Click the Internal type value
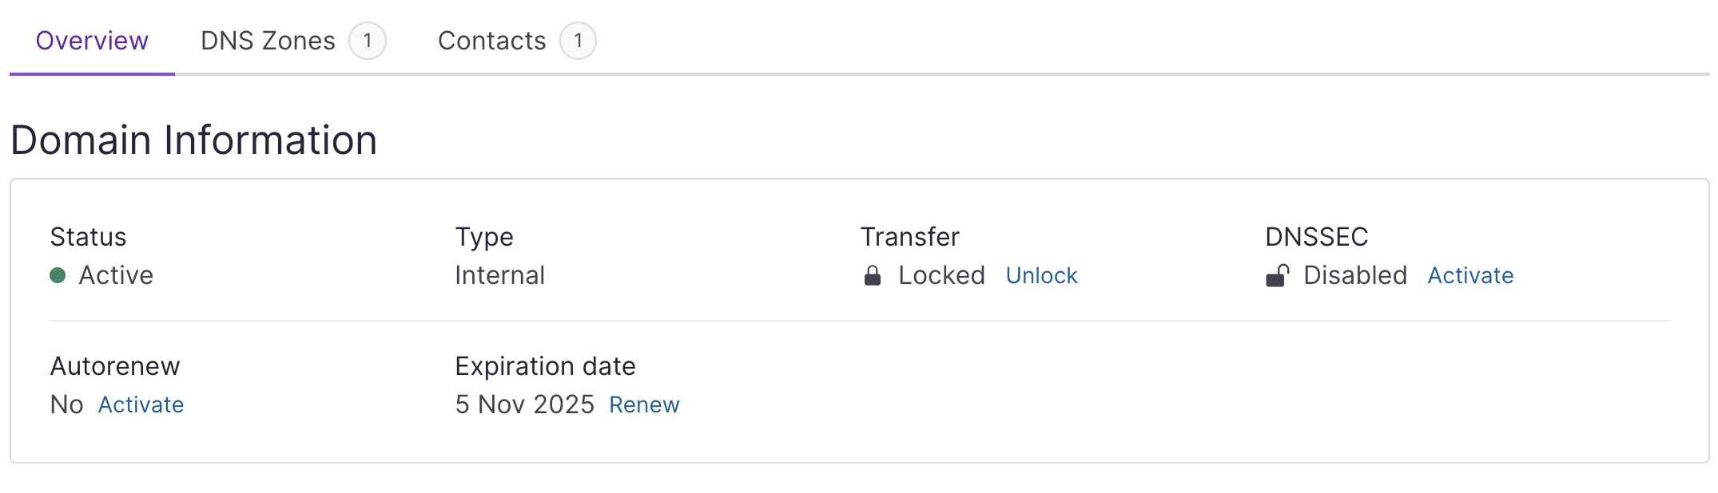Image resolution: width=1718 pixels, height=493 pixels. pos(499,276)
